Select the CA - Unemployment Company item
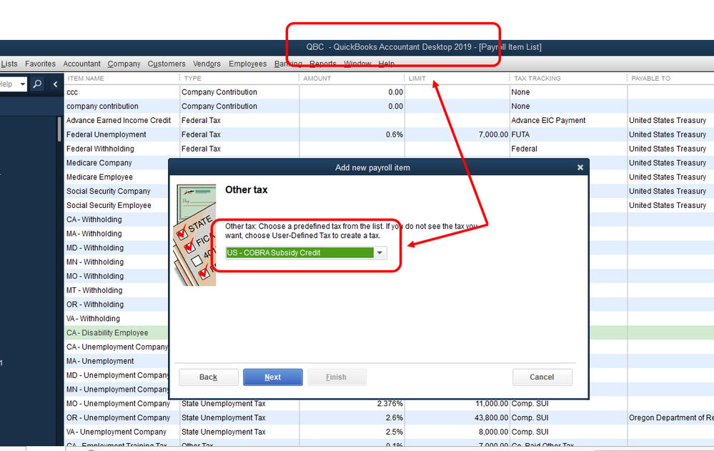The height and width of the screenshot is (451, 714). (117, 347)
